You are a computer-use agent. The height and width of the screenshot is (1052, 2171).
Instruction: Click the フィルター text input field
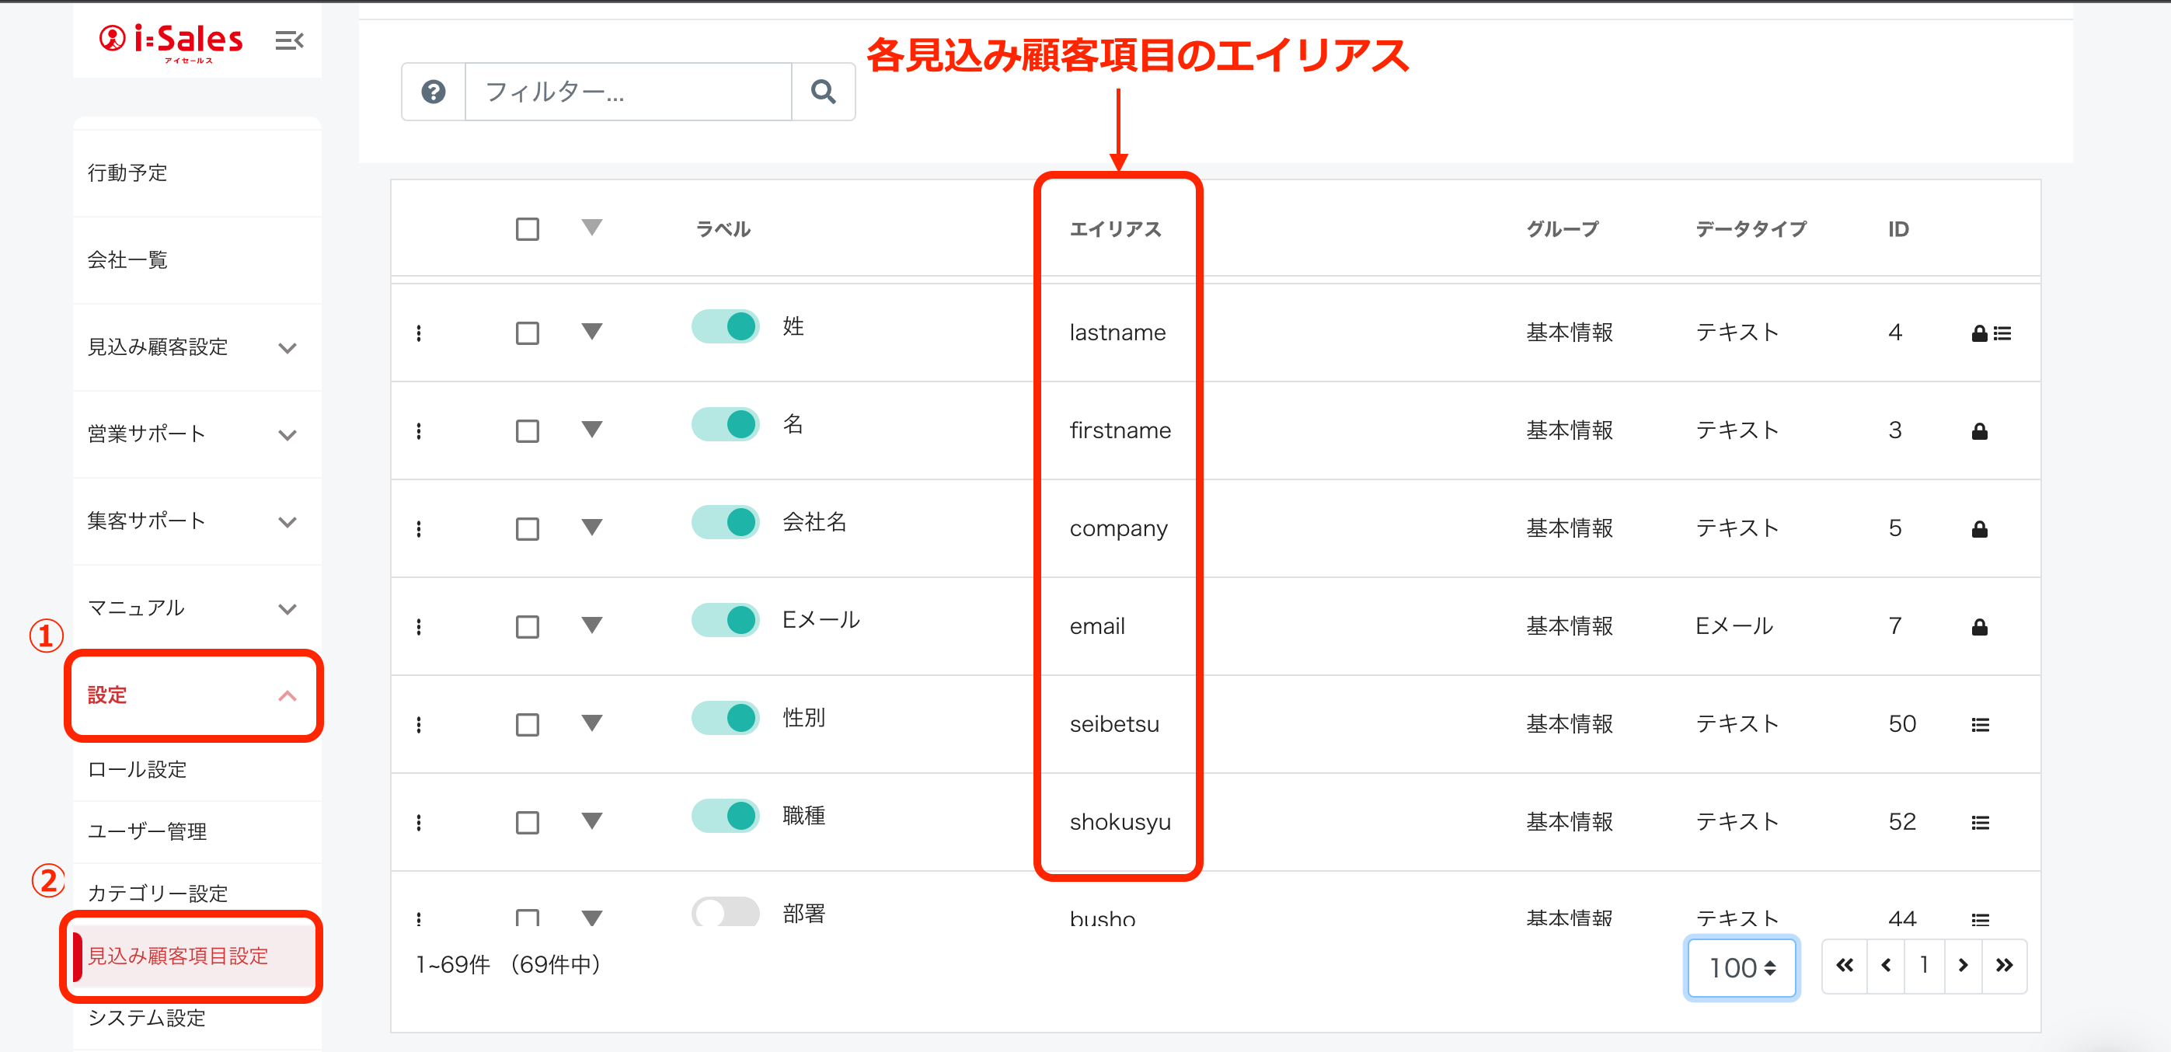(628, 92)
